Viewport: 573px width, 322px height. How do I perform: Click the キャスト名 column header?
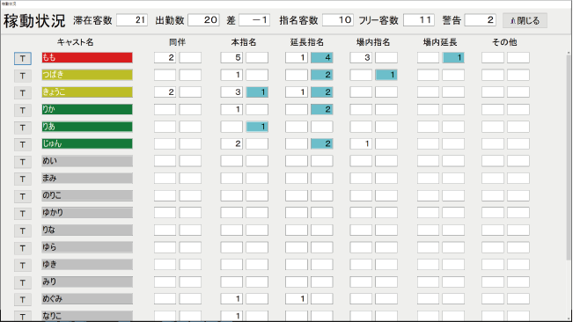pos(76,42)
